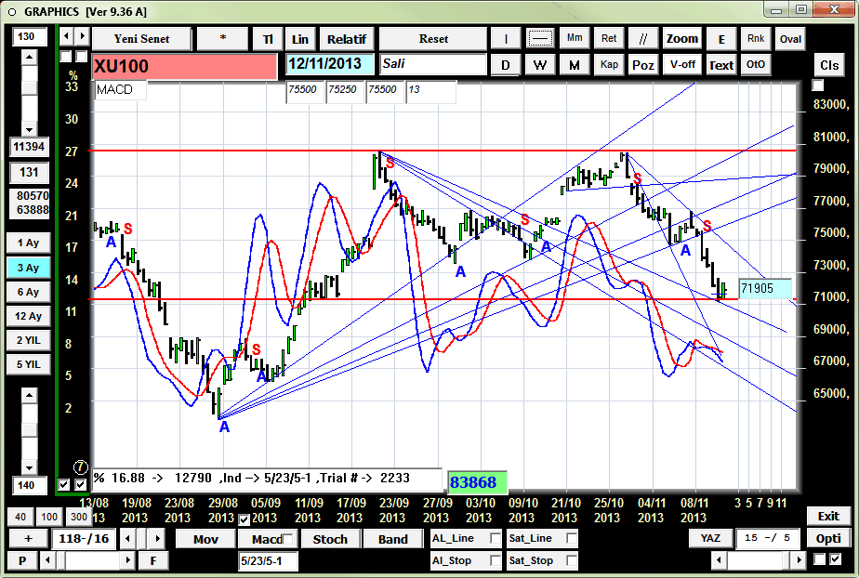Click left arrow of bottom-right scrollbar
The width and height of the screenshot is (859, 578).
719,560
